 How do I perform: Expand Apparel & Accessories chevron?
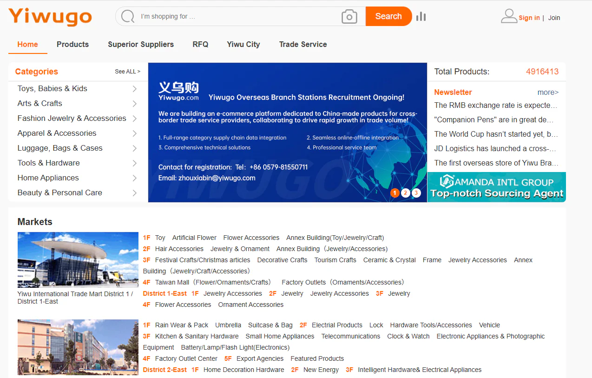[134, 133]
